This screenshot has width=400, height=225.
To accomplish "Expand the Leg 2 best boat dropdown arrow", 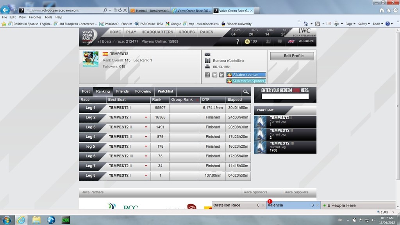I will tap(146, 117).
